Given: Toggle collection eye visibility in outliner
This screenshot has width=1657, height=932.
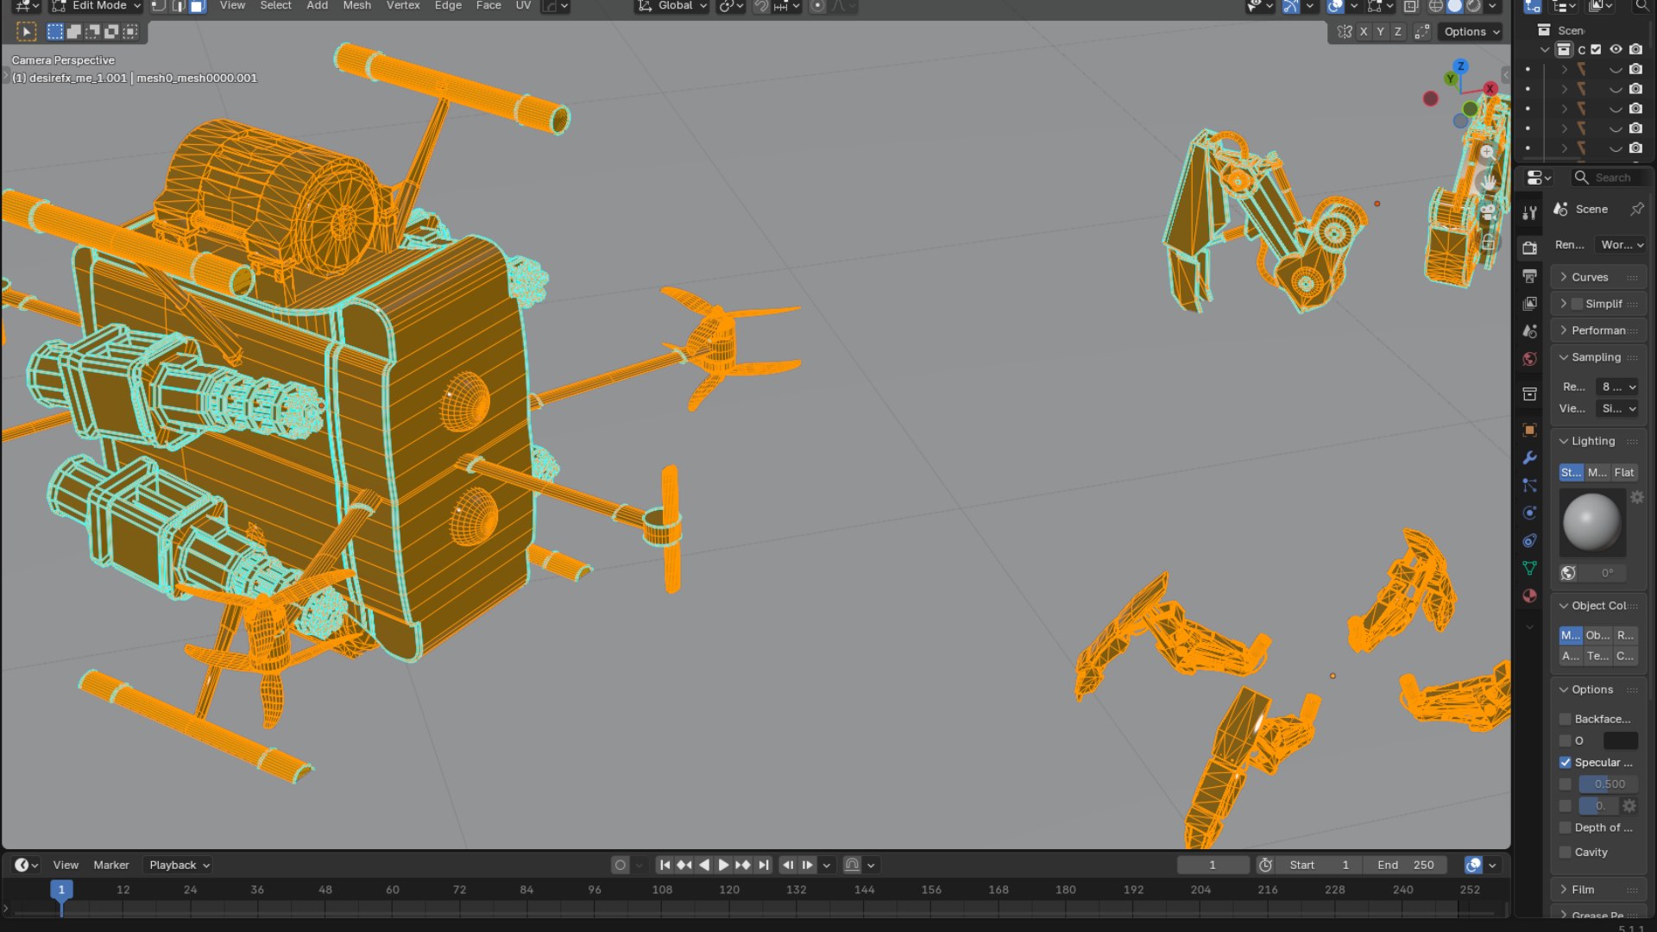Looking at the screenshot, I should [x=1616, y=49].
